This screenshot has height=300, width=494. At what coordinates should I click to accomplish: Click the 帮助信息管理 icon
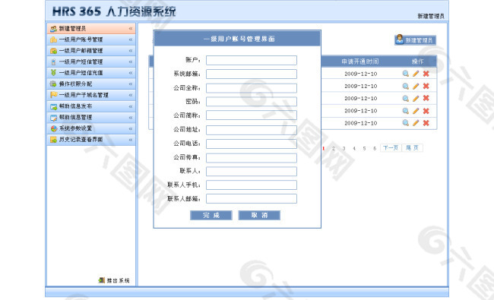(x=53, y=118)
